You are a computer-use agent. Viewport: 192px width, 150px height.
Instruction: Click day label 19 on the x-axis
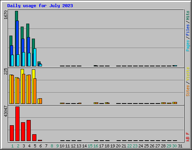[x=112, y=146]
